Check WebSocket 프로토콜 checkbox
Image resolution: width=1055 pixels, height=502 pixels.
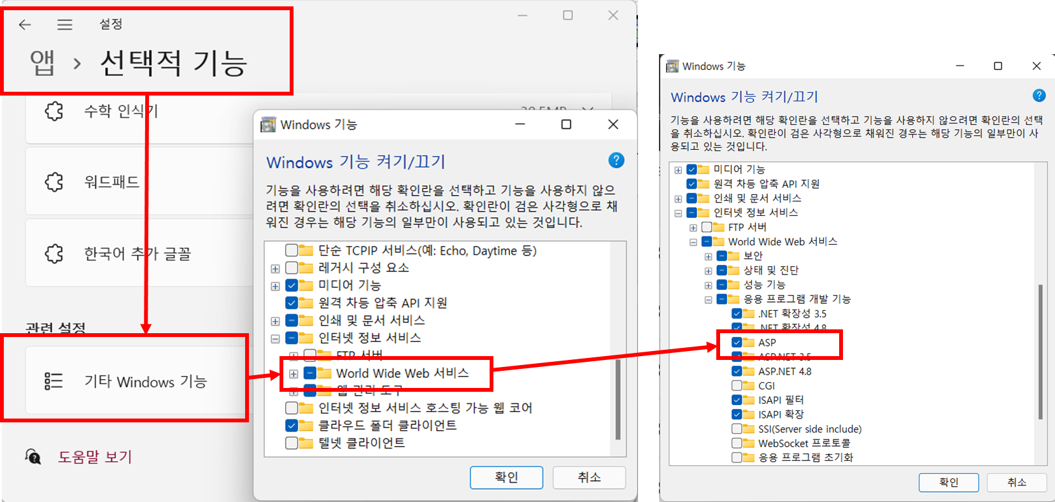click(737, 443)
